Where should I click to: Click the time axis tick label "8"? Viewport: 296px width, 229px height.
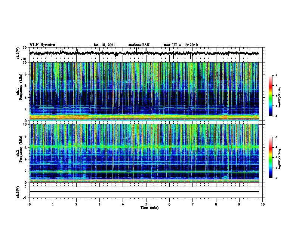[216, 204]
